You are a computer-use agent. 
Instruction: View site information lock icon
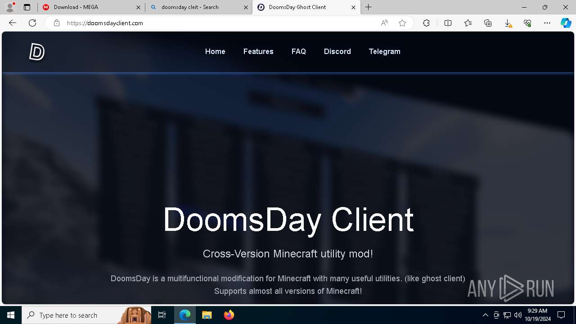[57, 23]
